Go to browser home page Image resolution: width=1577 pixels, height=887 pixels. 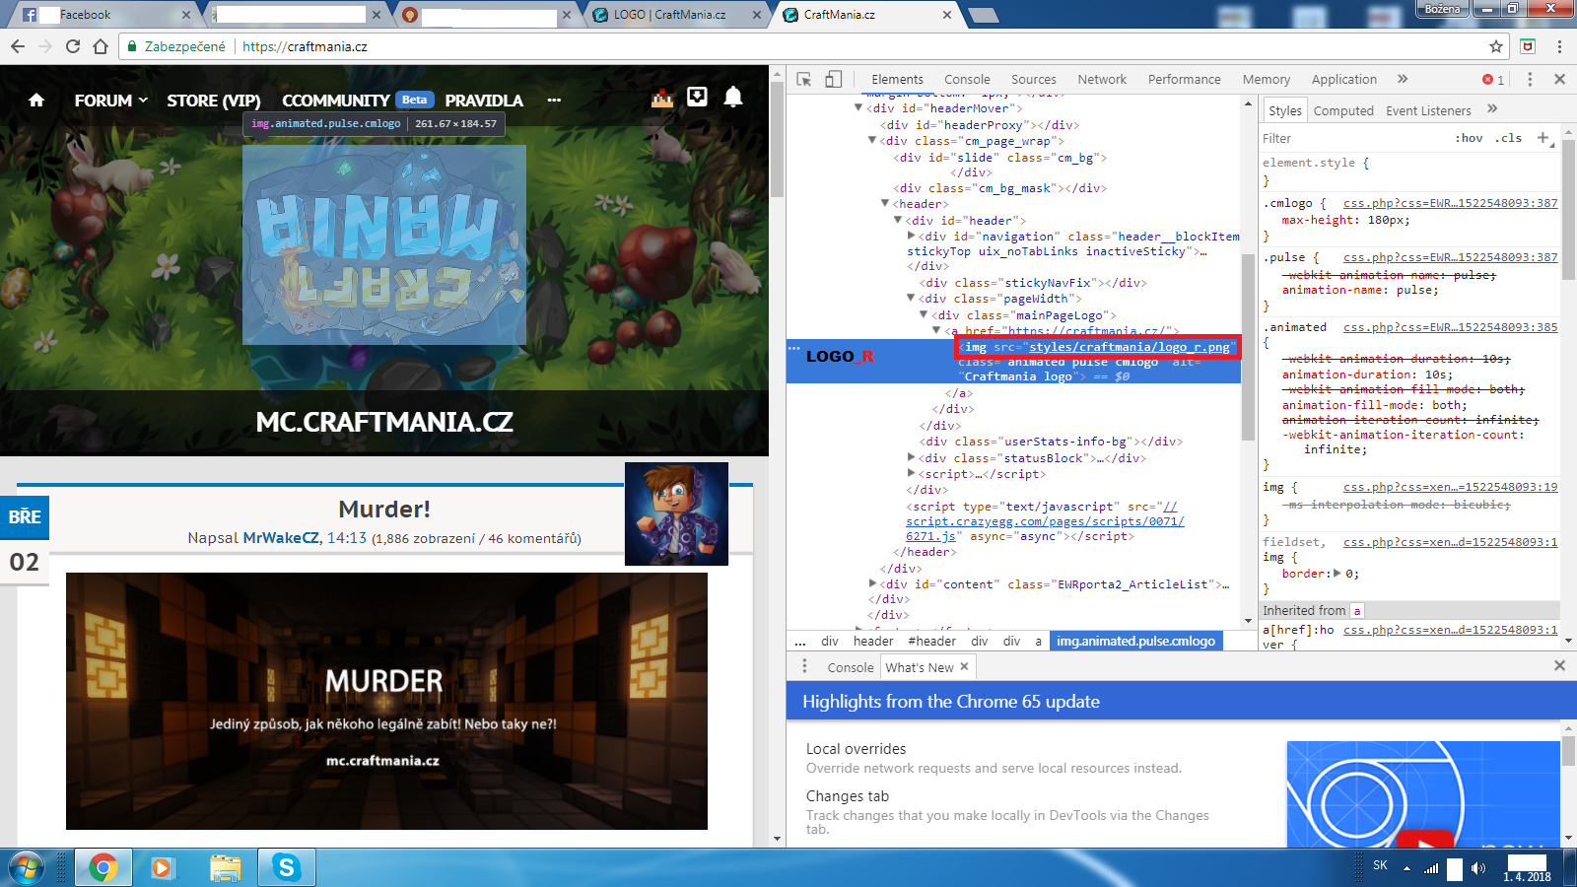101,46
